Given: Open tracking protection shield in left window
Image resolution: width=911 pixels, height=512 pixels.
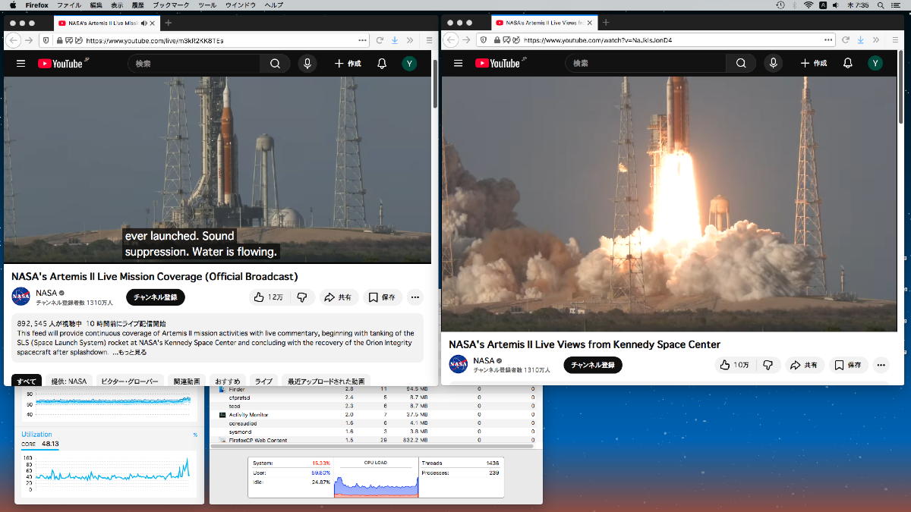Looking at the screenshot, I should [x=47, y=40].
